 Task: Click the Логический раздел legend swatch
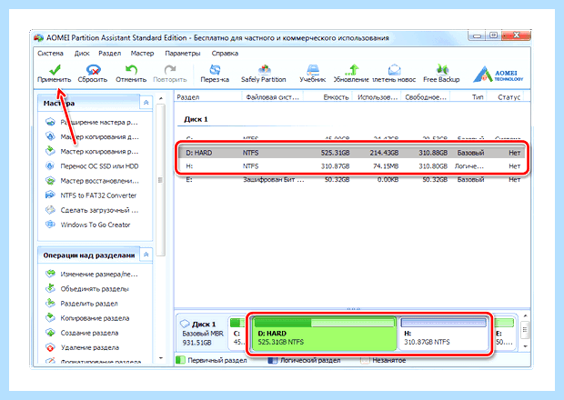(273, 360)
